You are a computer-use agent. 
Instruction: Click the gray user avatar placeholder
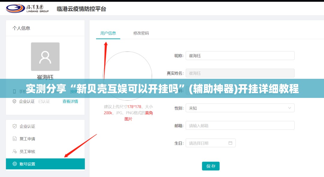click(x=45, y=56)
